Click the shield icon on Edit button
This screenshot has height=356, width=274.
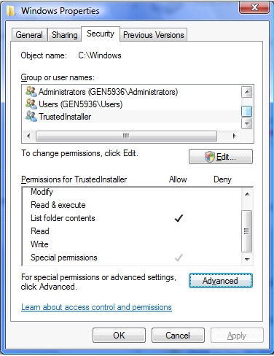coord(210,157)
